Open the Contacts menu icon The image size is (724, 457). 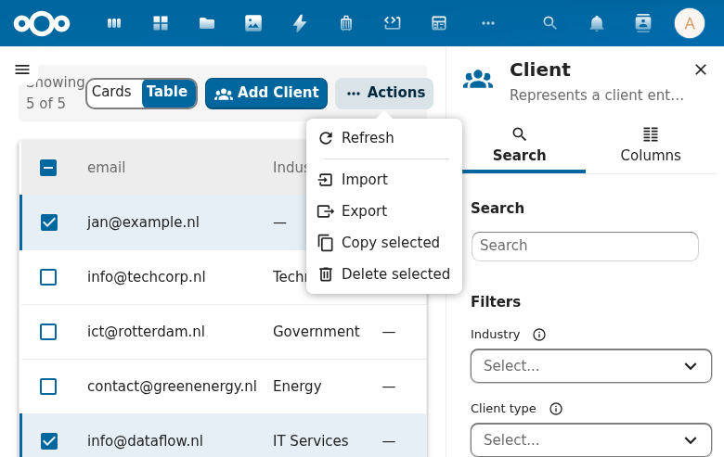tap(642, 23)
